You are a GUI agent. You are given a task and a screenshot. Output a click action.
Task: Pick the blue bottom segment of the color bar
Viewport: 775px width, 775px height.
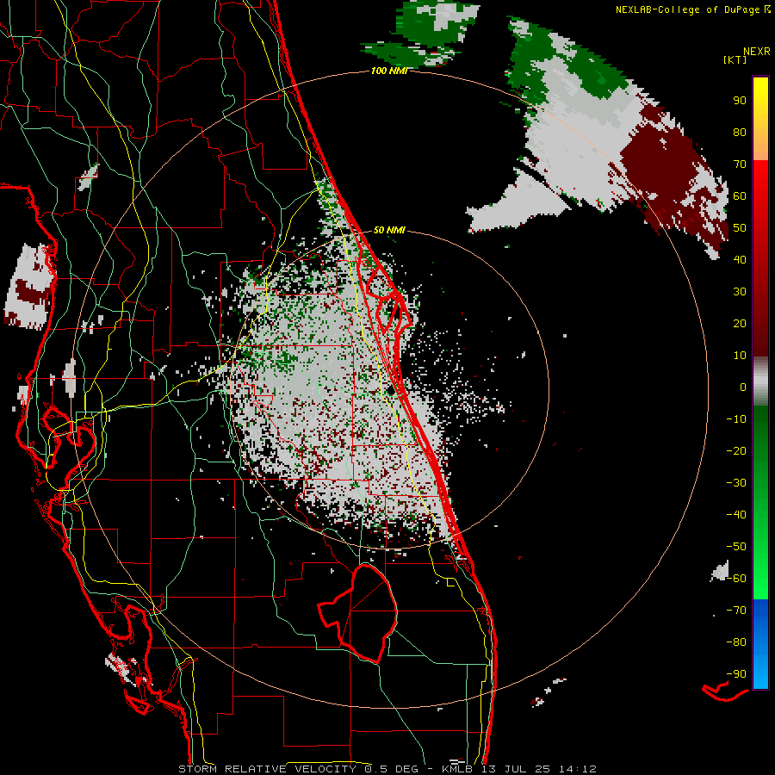click(x=760, y=643)
